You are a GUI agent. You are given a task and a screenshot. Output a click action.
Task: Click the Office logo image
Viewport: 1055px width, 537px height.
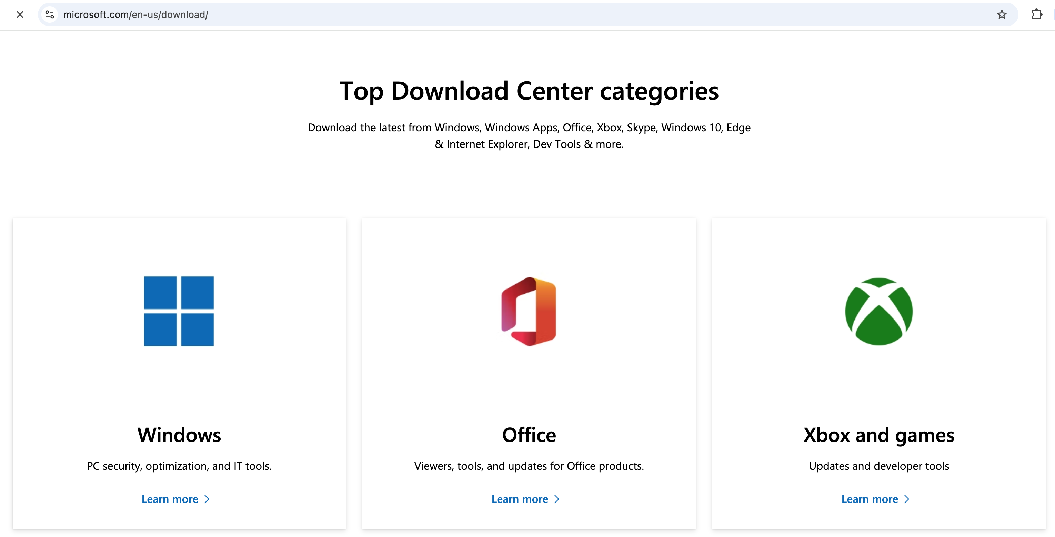(x=529, y=312)
